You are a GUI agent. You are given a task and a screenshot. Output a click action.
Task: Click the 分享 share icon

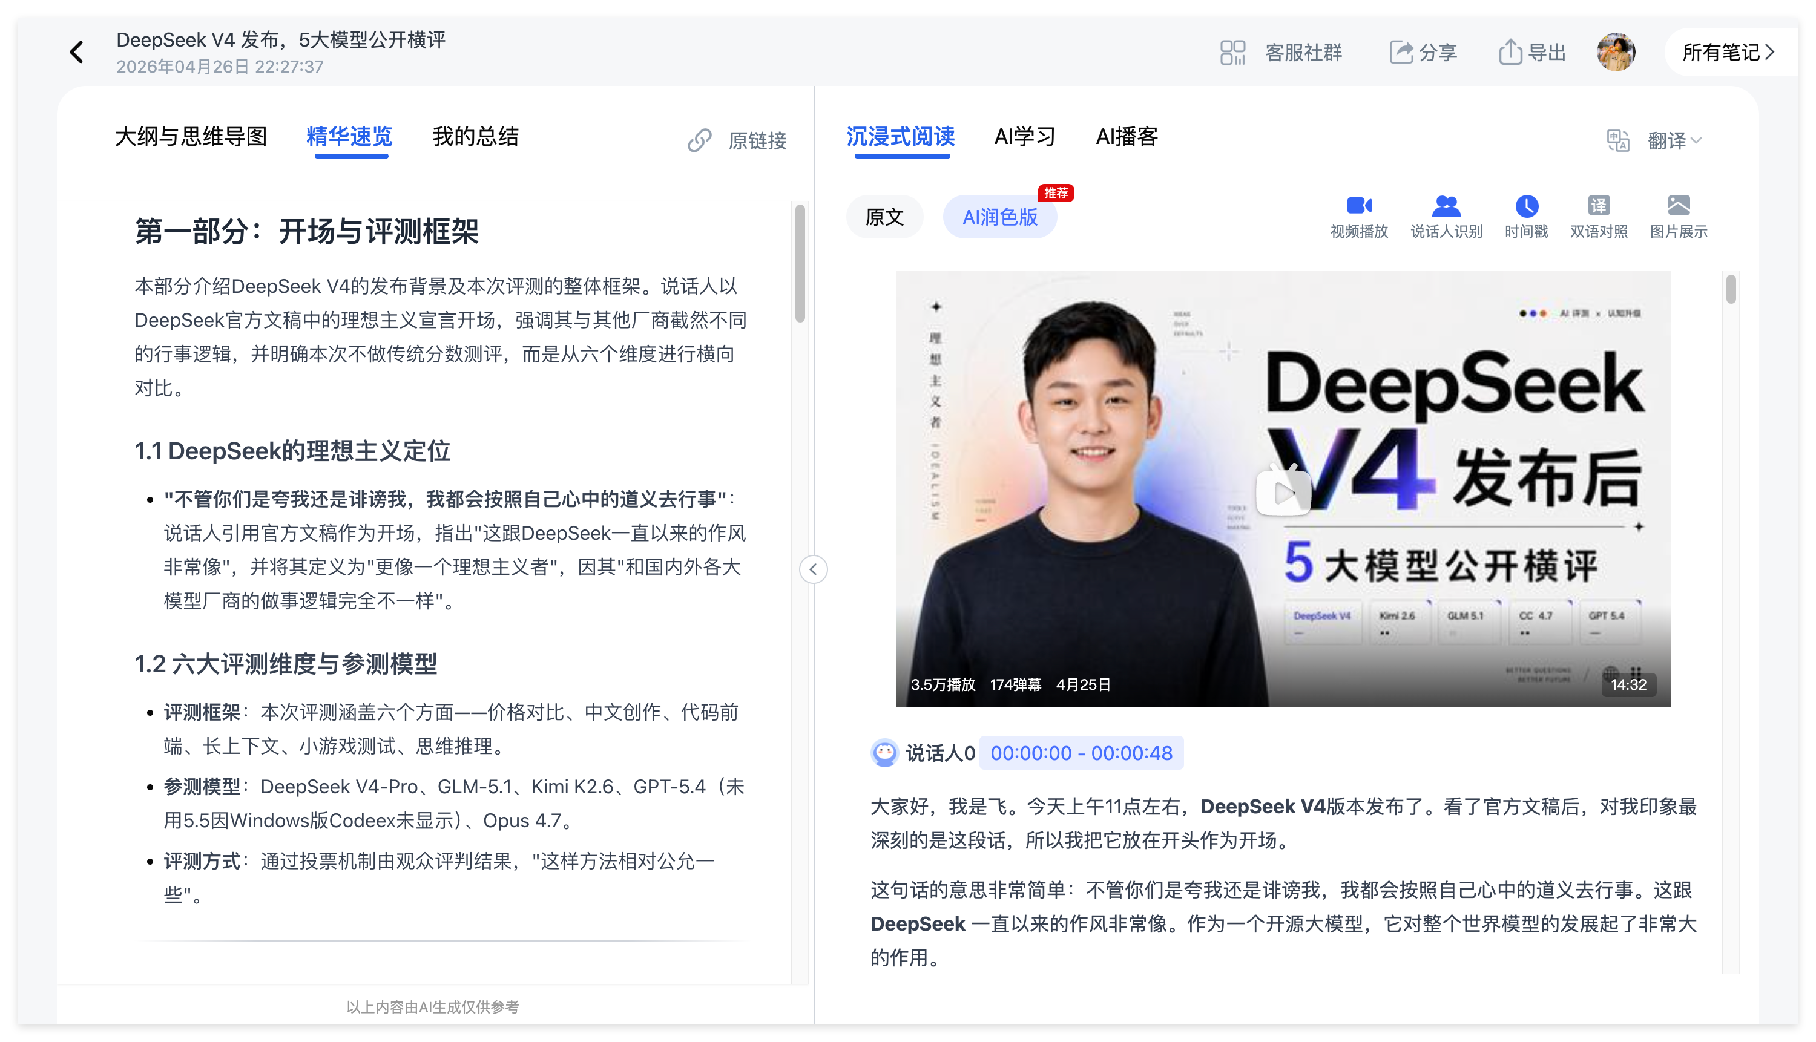pyautogui.click(x=1401, y=52)
